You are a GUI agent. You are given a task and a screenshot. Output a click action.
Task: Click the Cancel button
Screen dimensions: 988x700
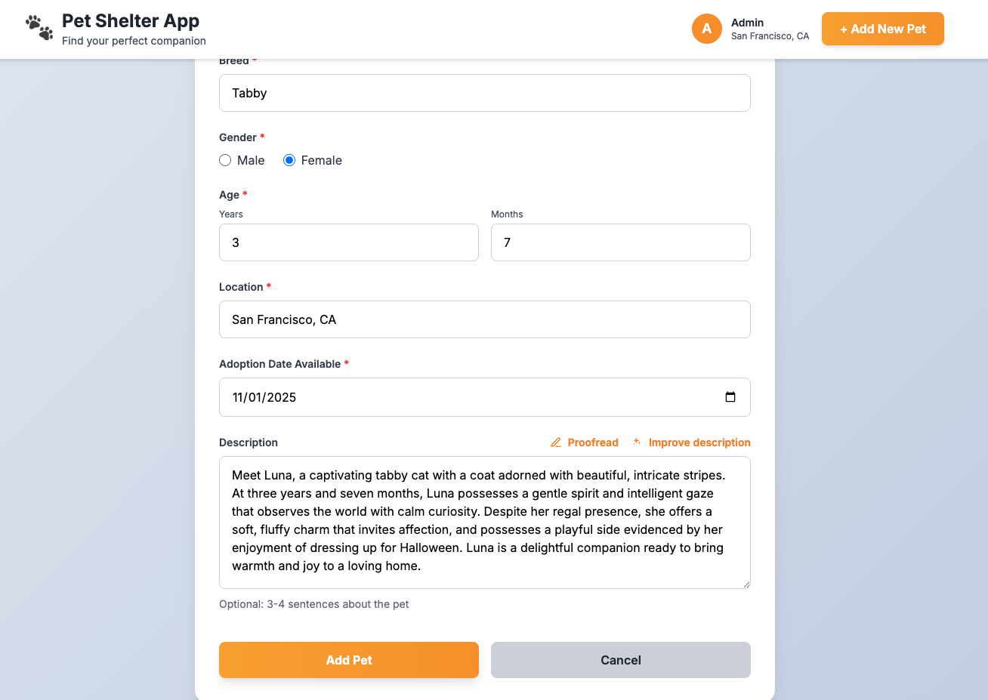coord(620,659)
